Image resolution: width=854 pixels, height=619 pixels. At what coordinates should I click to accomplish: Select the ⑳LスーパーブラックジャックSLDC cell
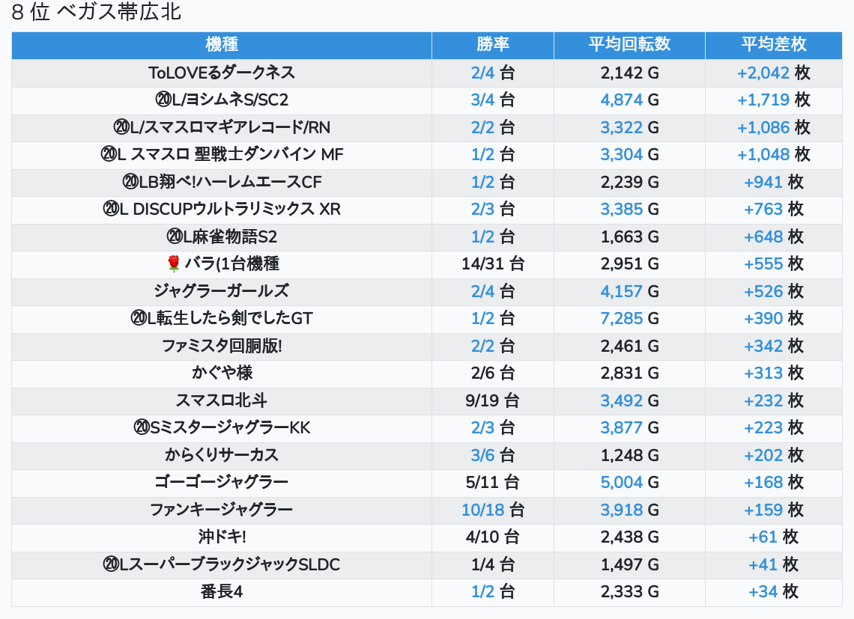click(x=222, y=564)
